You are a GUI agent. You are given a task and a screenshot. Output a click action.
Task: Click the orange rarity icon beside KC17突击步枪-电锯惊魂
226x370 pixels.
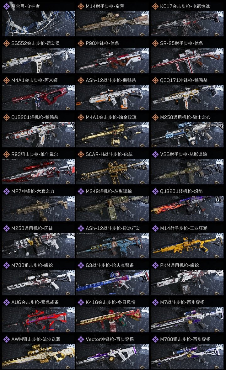coord(155,6)
